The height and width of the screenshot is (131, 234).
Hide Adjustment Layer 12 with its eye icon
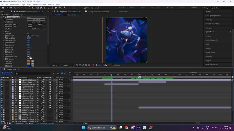click(2, 82)
